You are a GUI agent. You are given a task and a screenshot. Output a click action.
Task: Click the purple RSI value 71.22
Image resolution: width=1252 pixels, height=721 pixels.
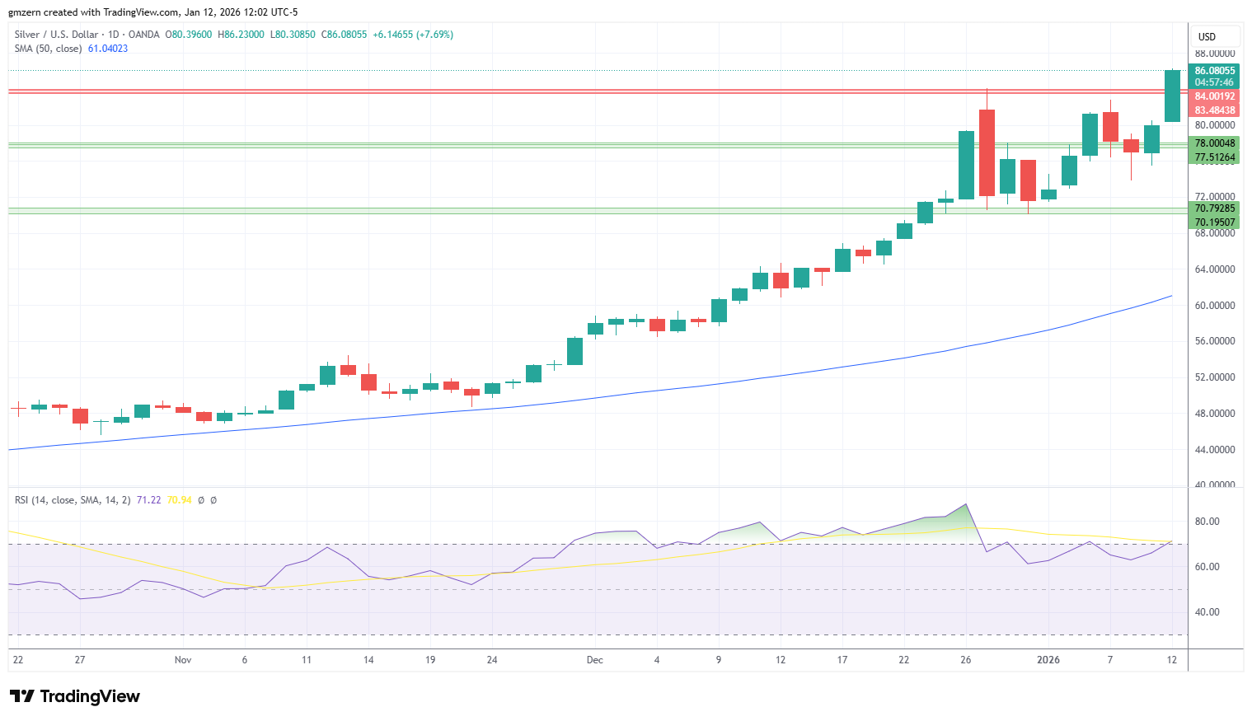(149, 500)
